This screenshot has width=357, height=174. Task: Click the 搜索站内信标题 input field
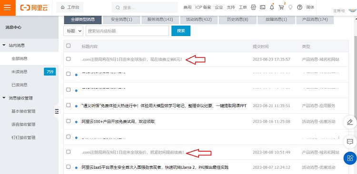(127, 31)
